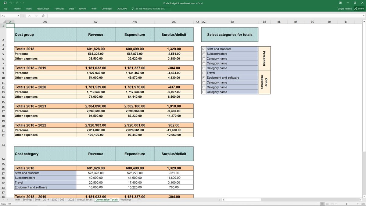Viewport: 366px width, 206px height.
Task: Uncheck the Travel checkbox
Action: click(204, 73)
